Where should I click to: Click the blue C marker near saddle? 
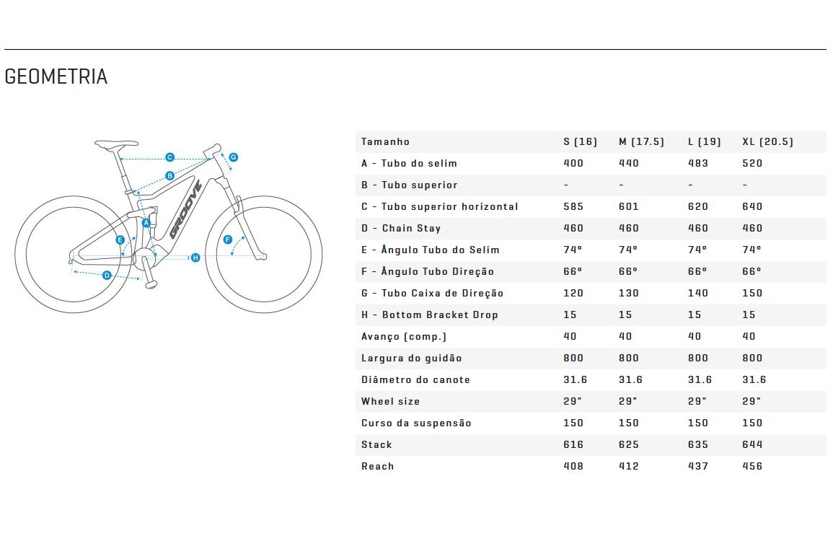tap(170, 157)
